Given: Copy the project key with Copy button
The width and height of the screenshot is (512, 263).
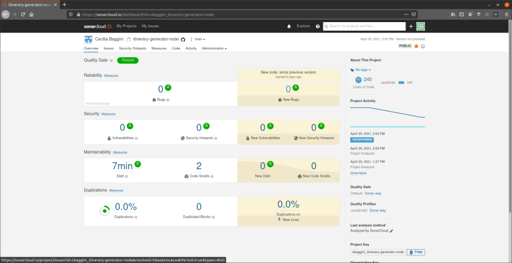Looking at the screenshot, I should point(415,252).
